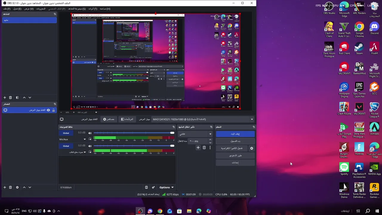
Task: Pop out the Scene Transitions (تأثير انتقال المشهد) dock
Action: coord(211,127)
